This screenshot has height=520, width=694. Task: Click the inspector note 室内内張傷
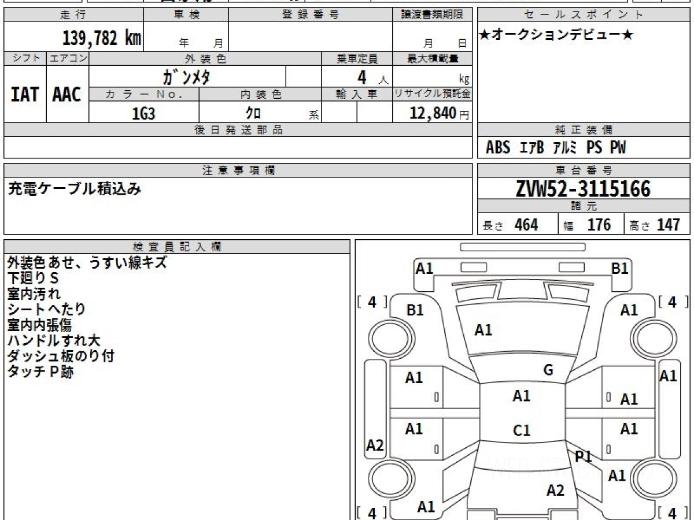39,325
